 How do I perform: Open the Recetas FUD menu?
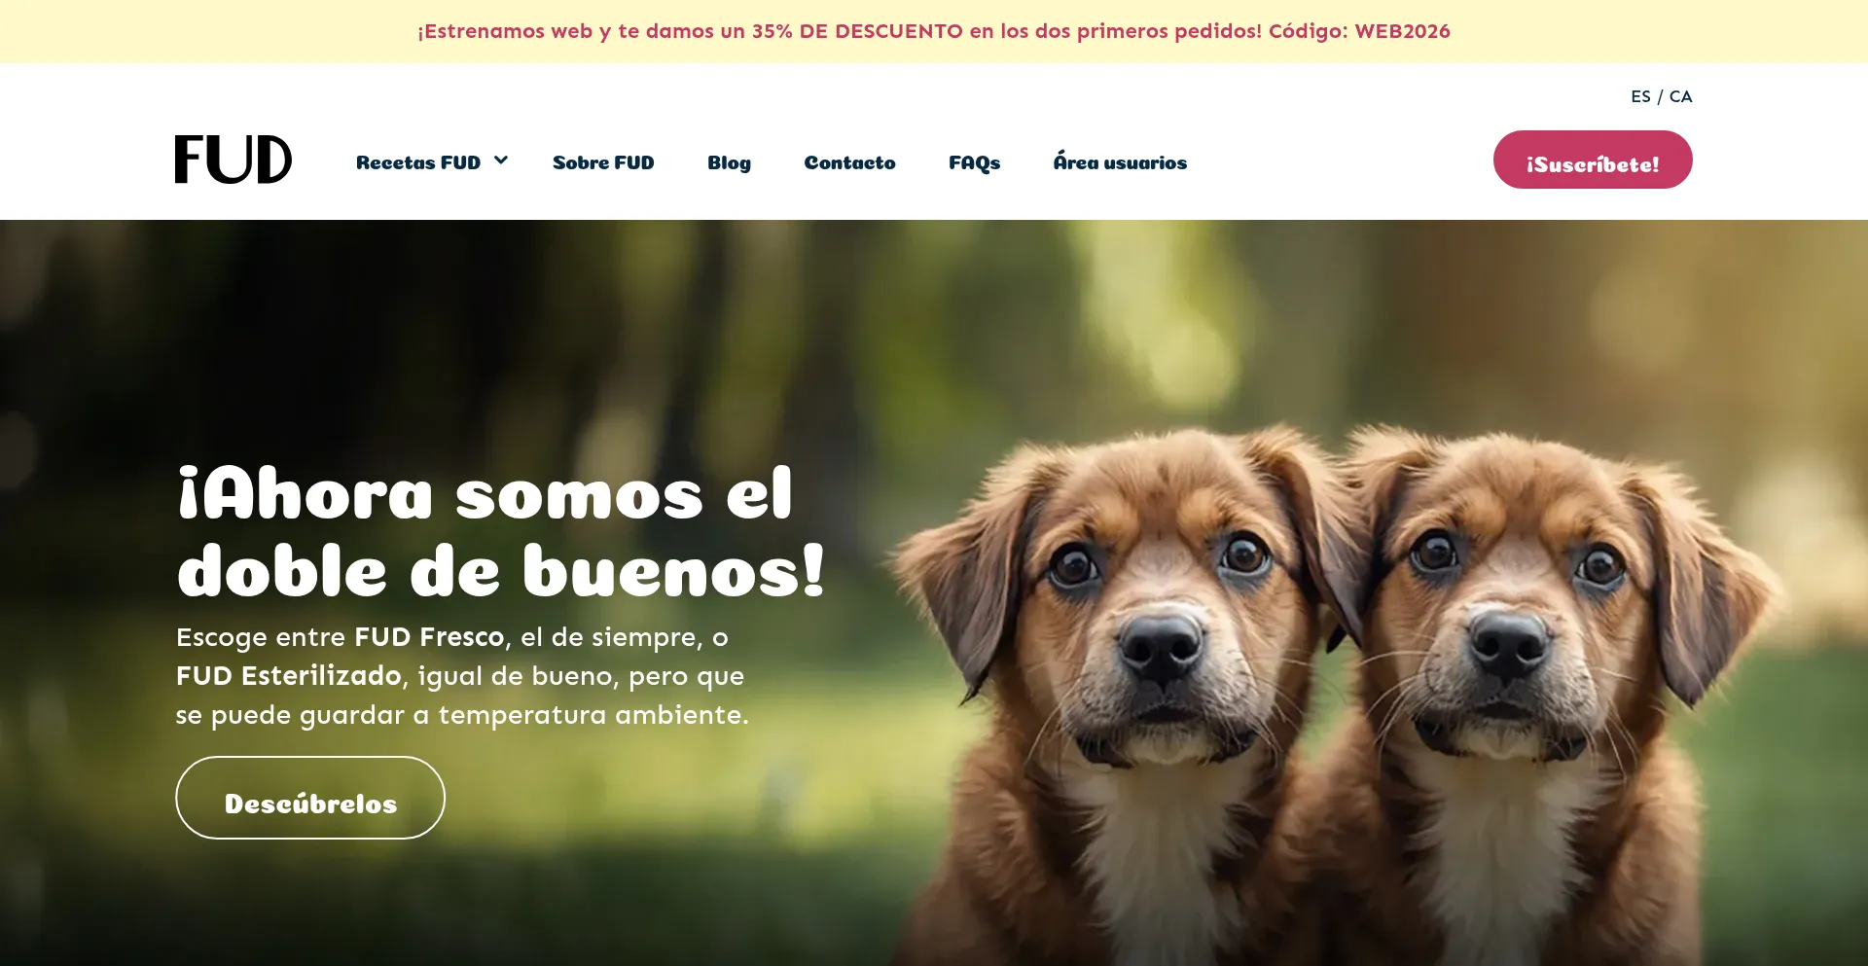click(418, 162)
